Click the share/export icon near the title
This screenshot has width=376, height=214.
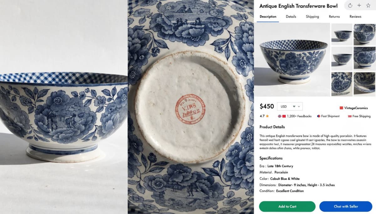(x=350, y=5)
